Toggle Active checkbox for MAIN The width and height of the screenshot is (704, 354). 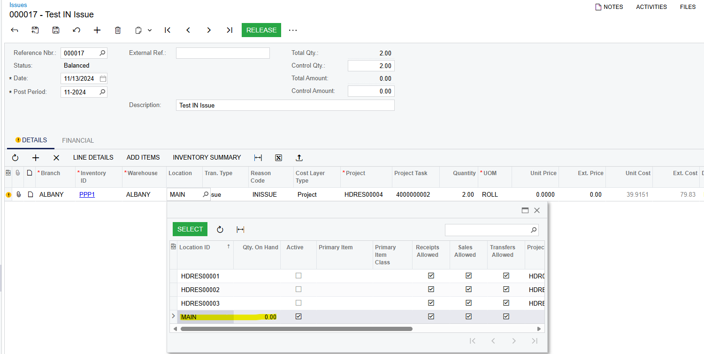[298, 316]
